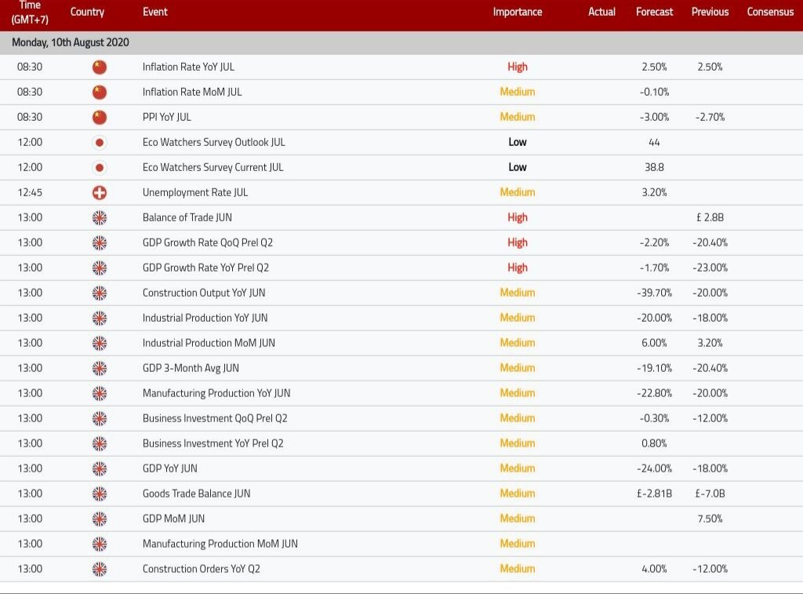Open Business Investment YoY Prel Q2 event
The width and height of the screenshot is (803, 594).
coord(213,443)
